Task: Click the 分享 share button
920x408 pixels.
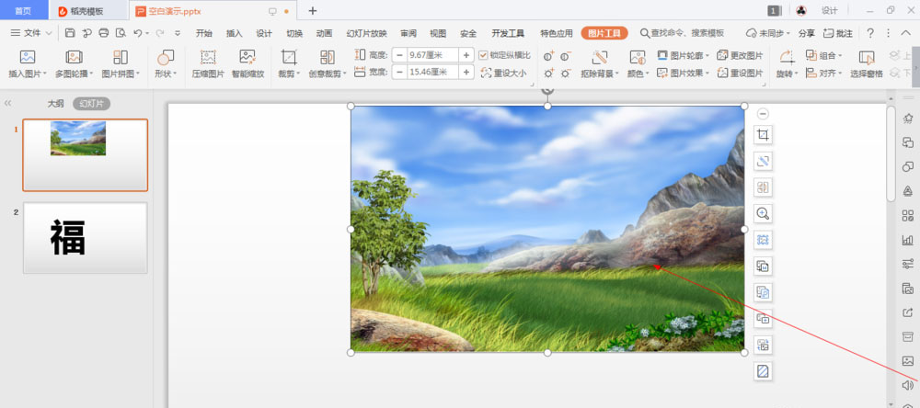Action: pos(807,33)
